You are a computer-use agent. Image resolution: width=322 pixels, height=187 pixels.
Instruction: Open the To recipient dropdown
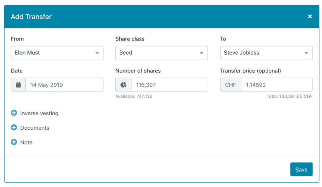pos(266,53)
